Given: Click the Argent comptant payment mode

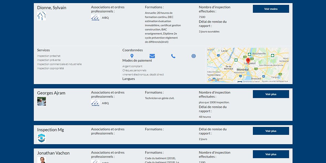Looking at the screenshot, I should click(132, 66).
